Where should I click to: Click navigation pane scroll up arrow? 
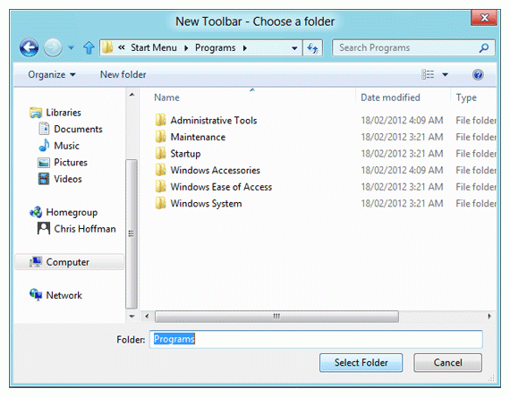pos(132,95)
